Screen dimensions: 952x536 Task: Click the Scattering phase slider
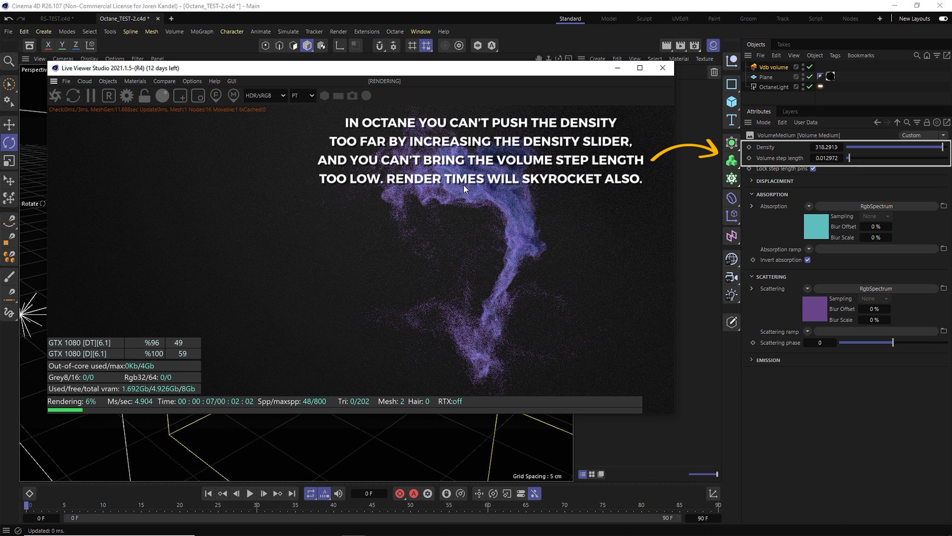click(893, 343)
